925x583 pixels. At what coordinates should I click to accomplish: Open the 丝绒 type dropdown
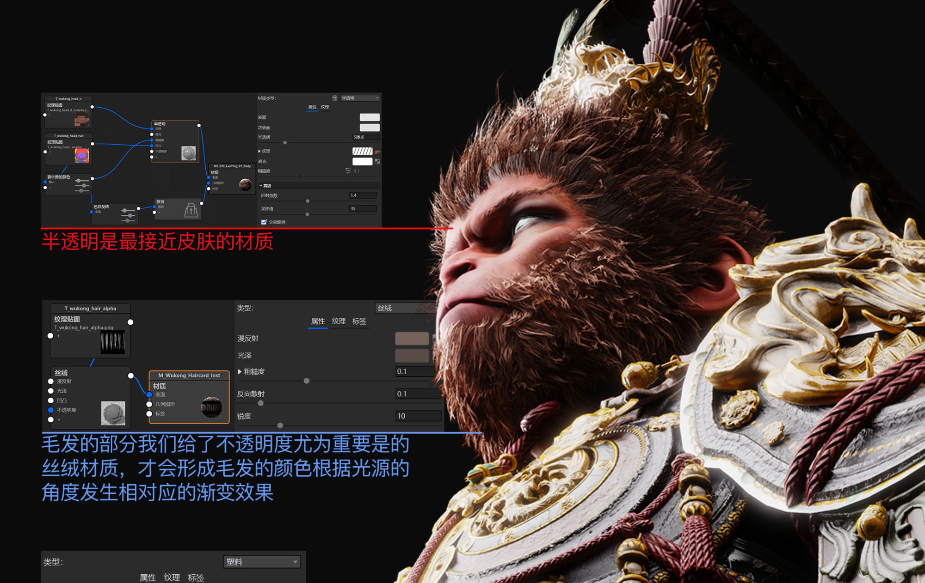tap(405, 308)
